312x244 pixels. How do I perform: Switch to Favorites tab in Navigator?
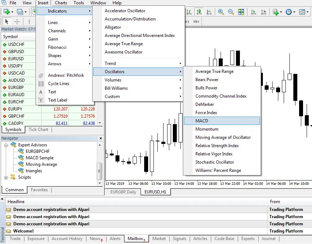click(x=39, y=190)
